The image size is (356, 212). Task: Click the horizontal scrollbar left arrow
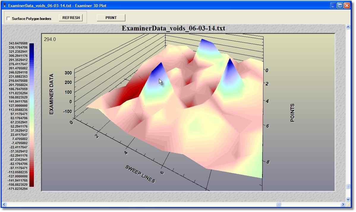tap(4, 204)
